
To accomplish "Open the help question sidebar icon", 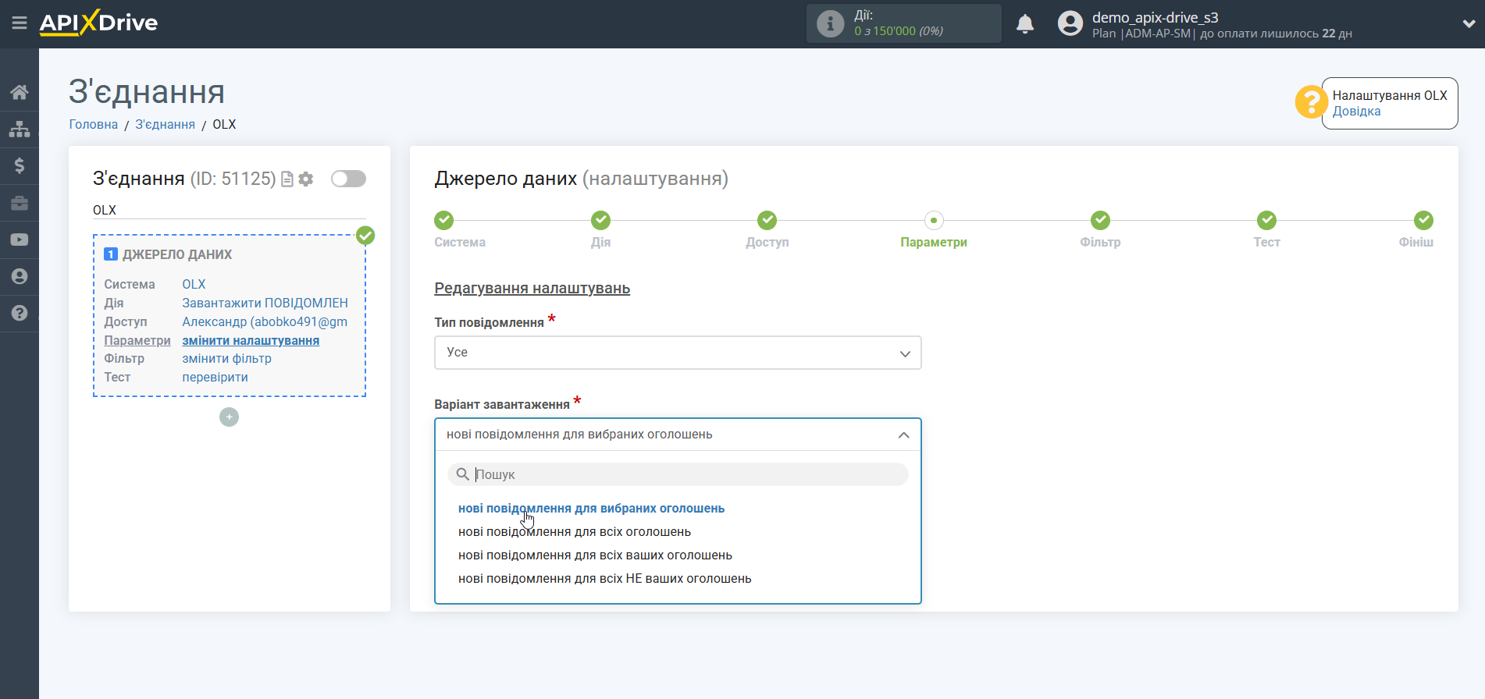I will pyautogui.click(x=20, y=313).
